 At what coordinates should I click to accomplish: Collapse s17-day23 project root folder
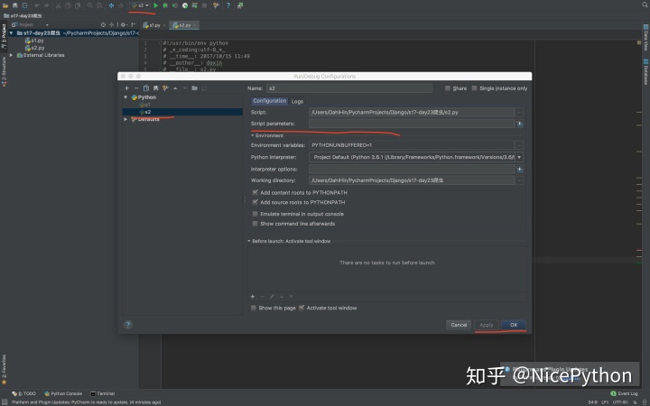(11, 32)
